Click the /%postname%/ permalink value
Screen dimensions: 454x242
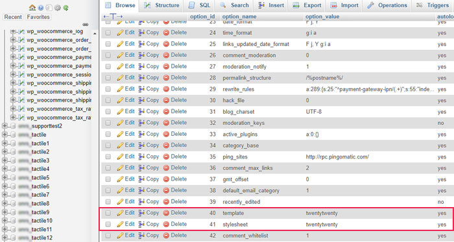[324, 78]
